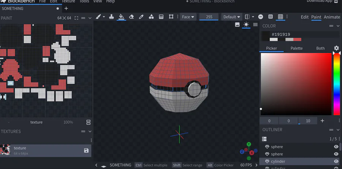Open the Help menu
The image size is (342, 169).
tap(110, 1)
